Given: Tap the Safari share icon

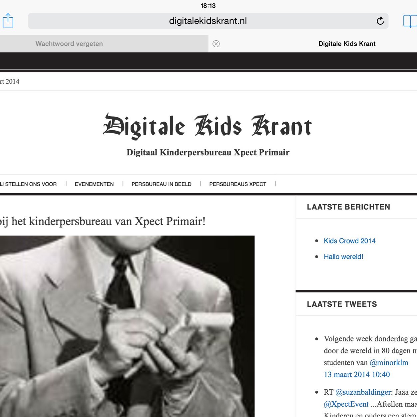Looking at the screenshot, I should (8, 21).
